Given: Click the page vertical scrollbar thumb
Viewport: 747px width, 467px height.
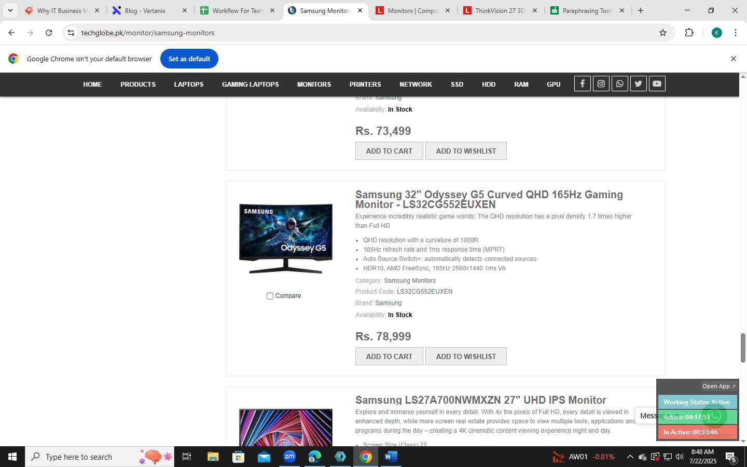Looking at the screenshot, I should click(743, 348).
